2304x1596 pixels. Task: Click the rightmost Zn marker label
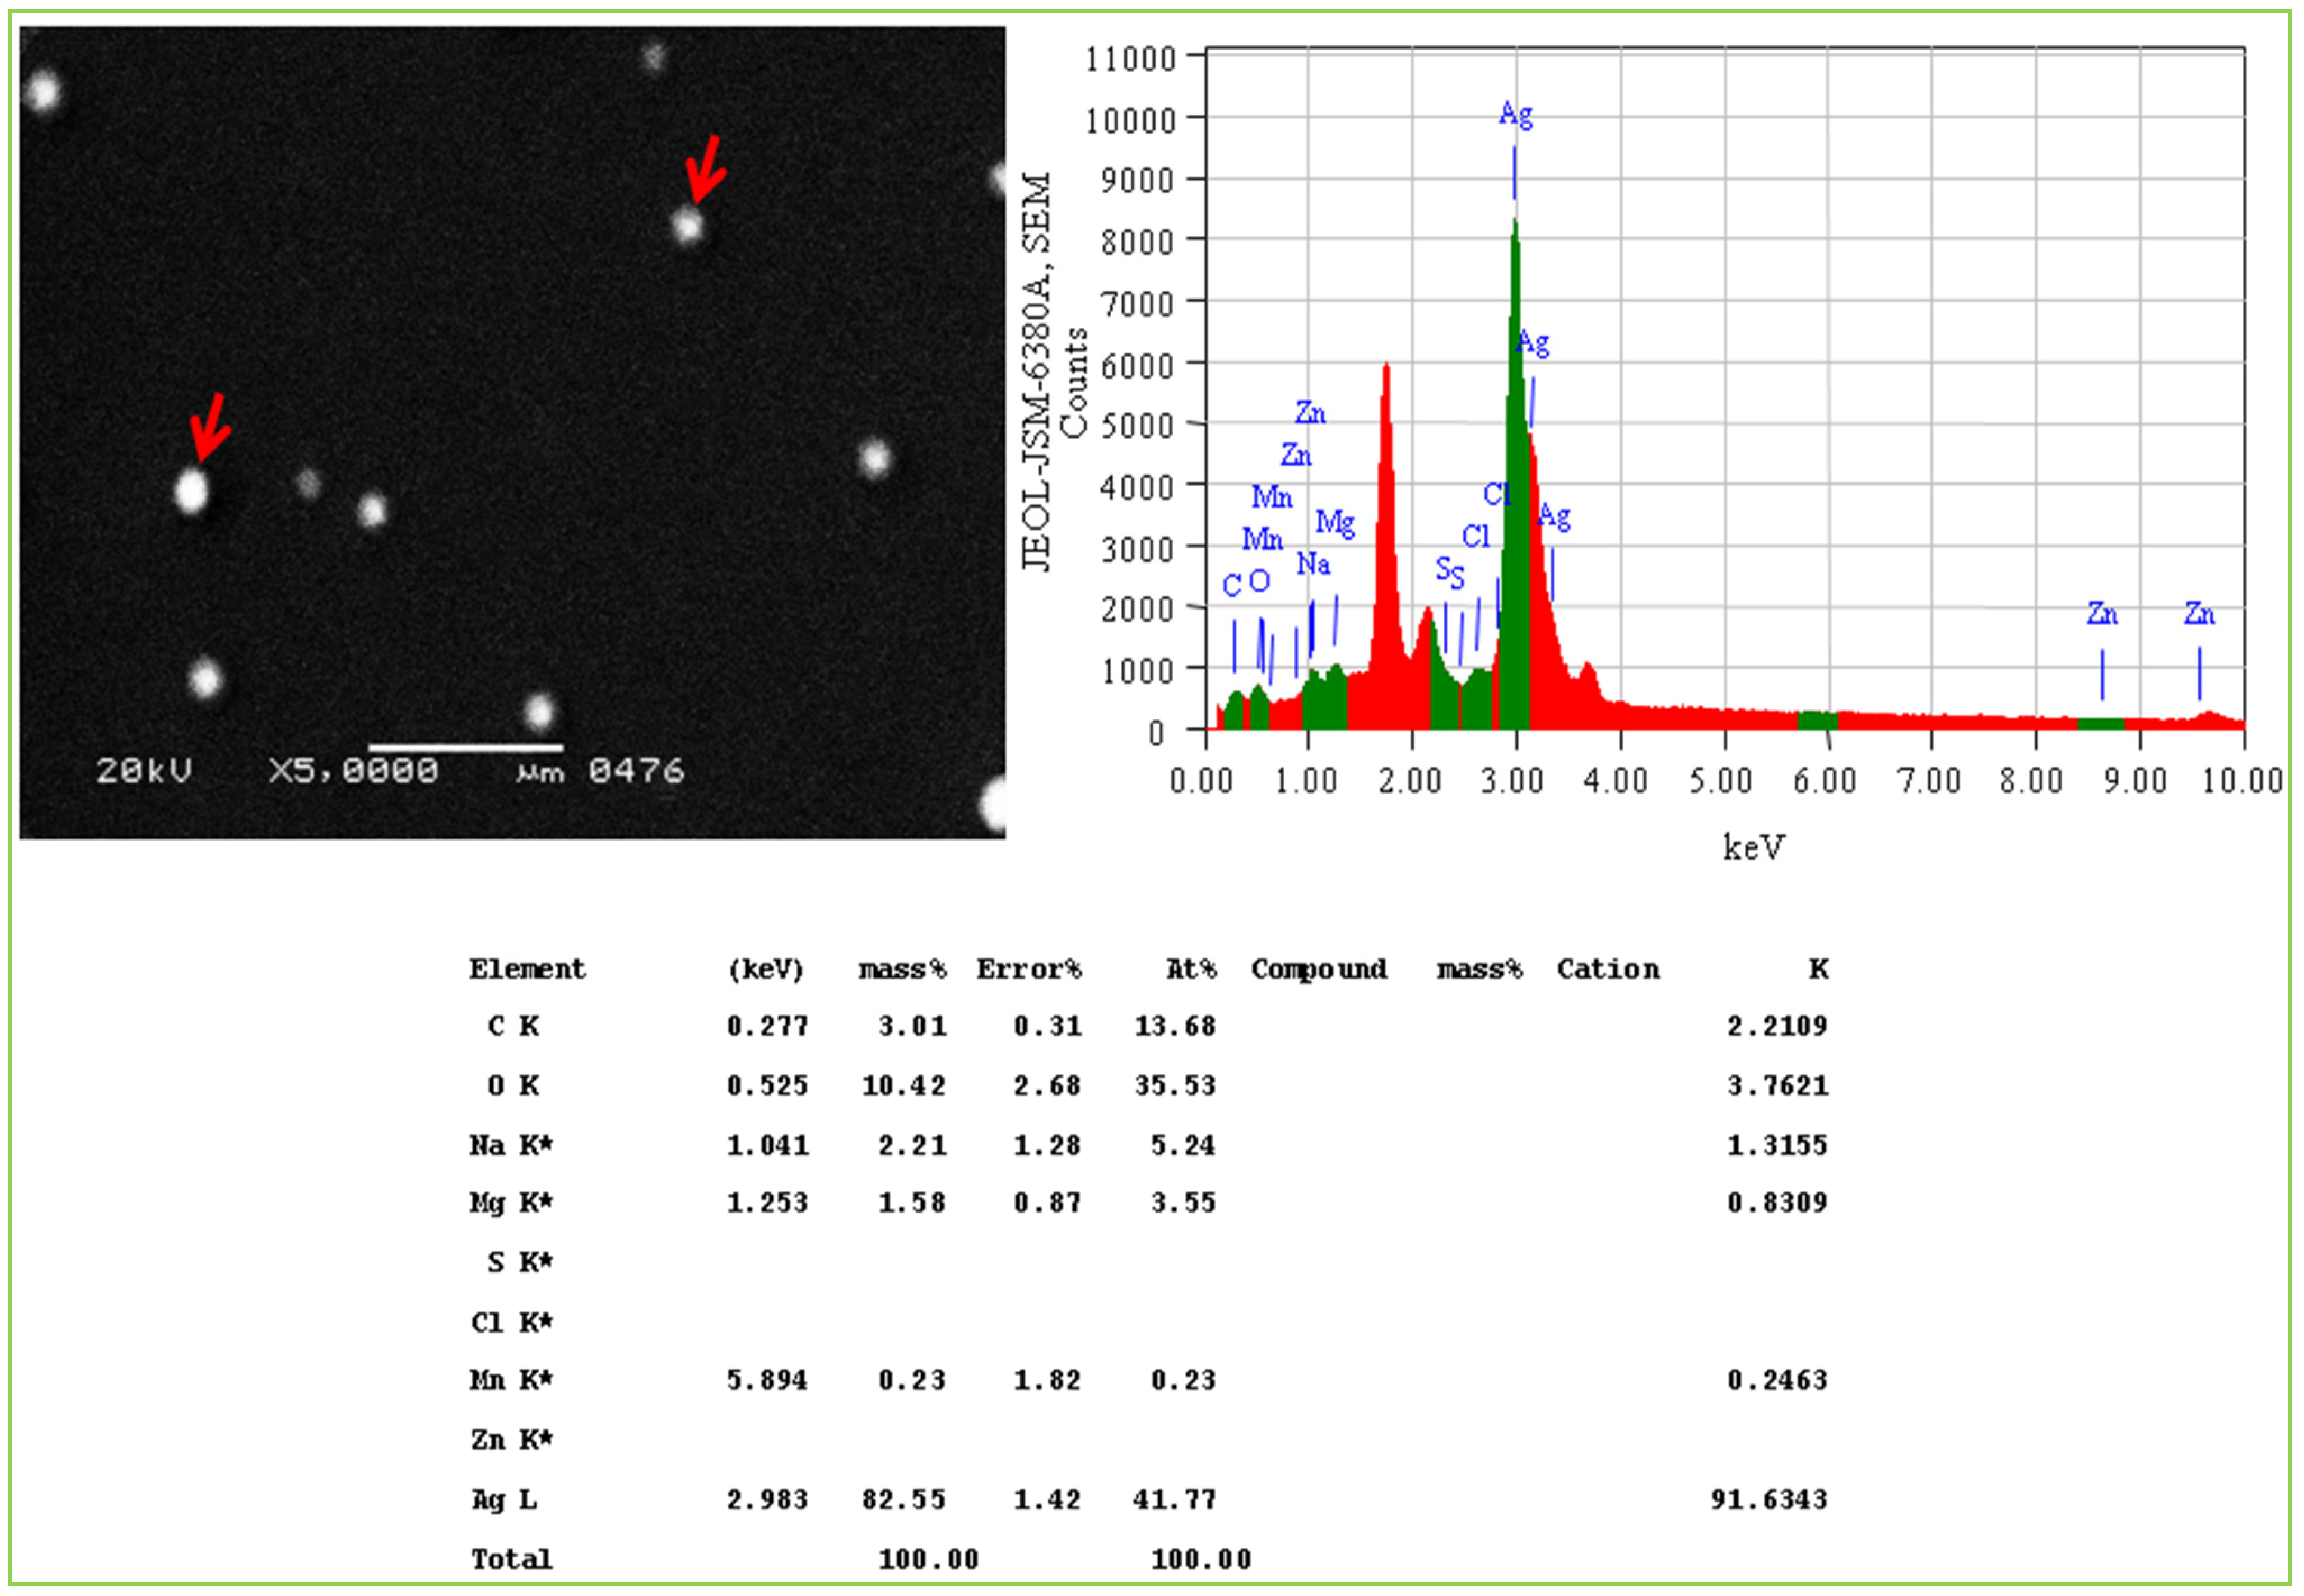pyautogui.click(x=2199, y=613)
